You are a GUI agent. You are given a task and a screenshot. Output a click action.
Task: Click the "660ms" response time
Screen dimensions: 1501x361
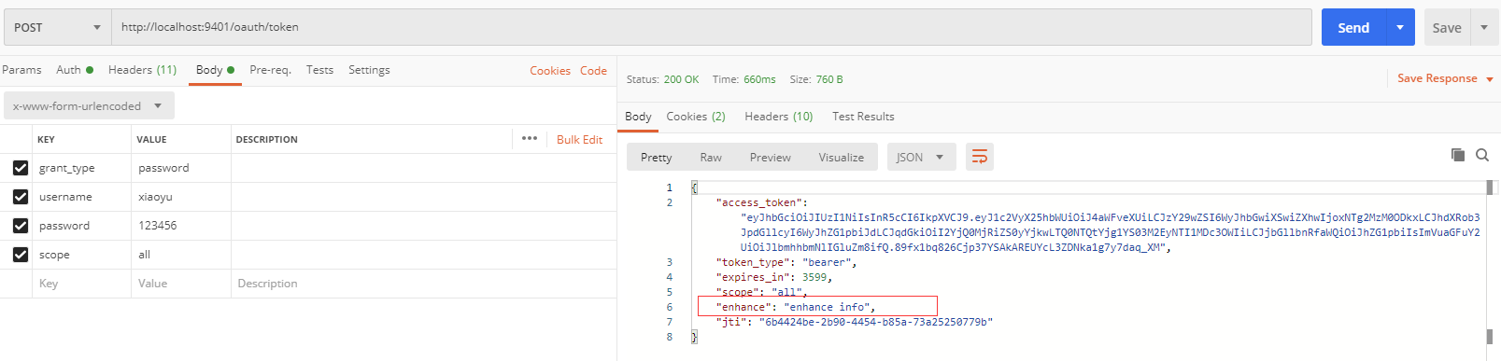click(x=759, y=79)
